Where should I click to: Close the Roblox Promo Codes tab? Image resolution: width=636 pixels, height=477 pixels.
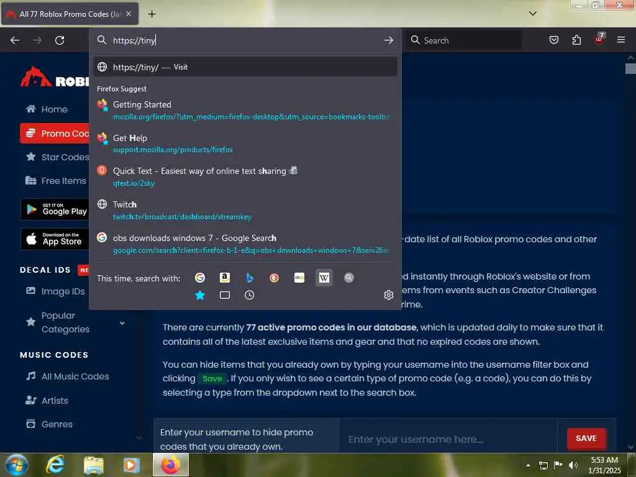pos(128,14)
